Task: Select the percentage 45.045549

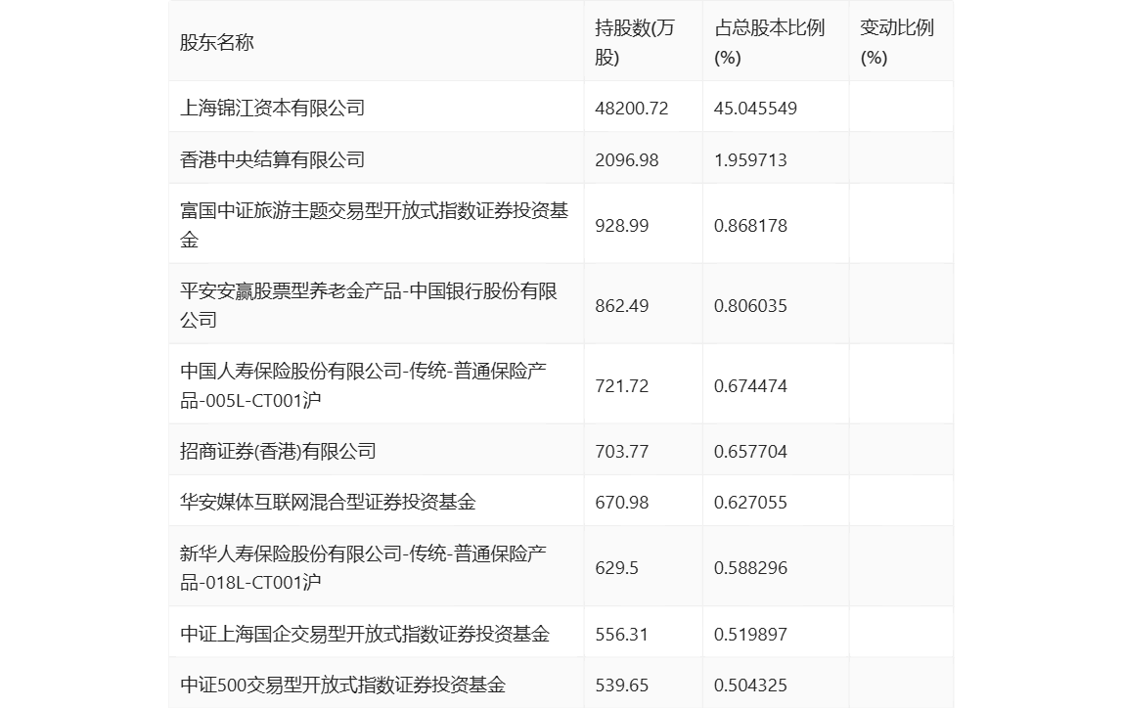Action: click(x=755, y=108)
